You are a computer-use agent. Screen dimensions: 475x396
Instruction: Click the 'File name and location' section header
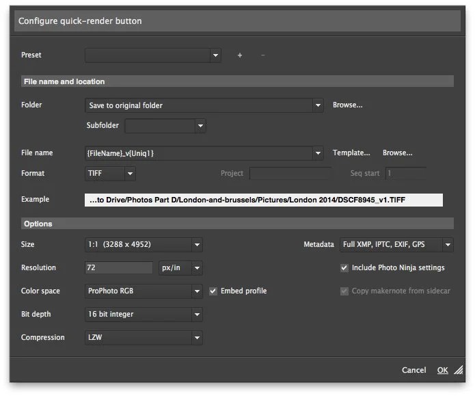tap(237, 81)
